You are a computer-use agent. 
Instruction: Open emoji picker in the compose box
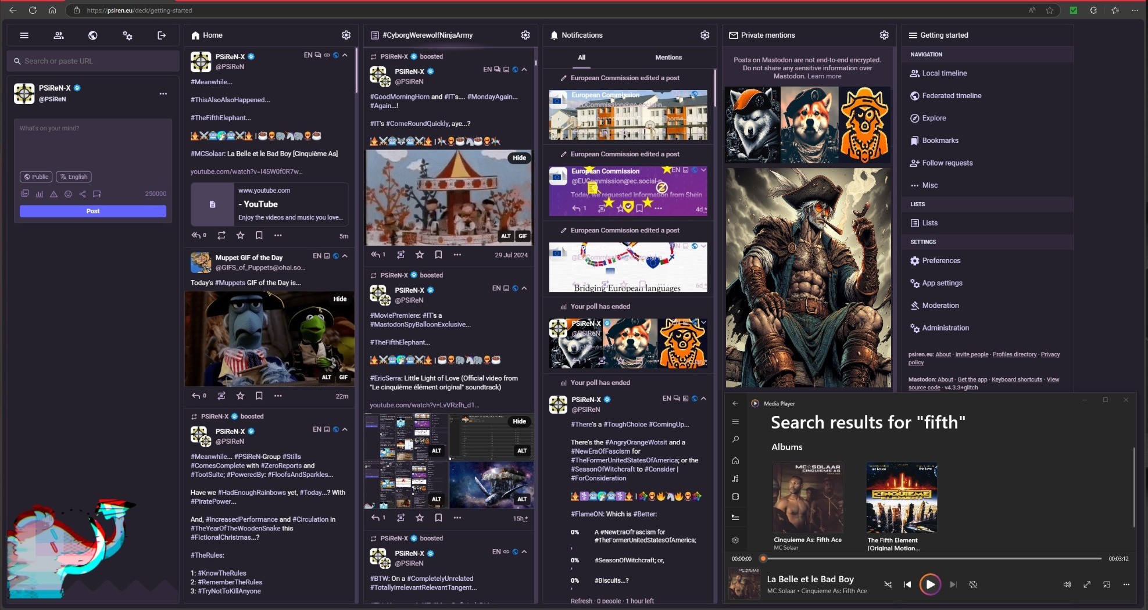[68, 194]
